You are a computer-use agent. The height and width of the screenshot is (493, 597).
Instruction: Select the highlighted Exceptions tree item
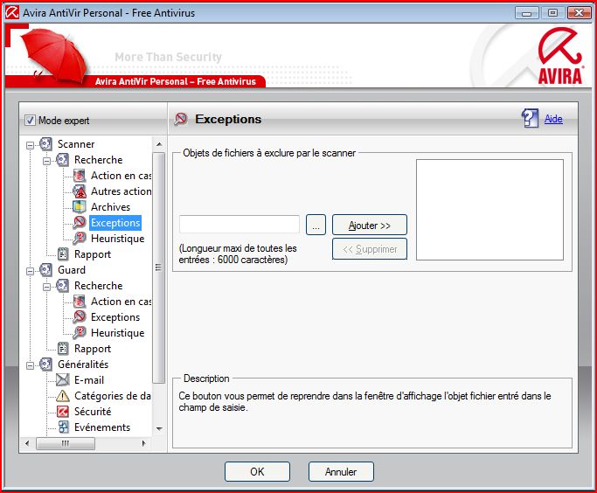(x=115, y=223)
